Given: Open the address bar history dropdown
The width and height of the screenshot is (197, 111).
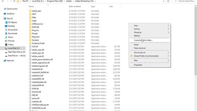Looking at the screenshot, I should point(163,1).
